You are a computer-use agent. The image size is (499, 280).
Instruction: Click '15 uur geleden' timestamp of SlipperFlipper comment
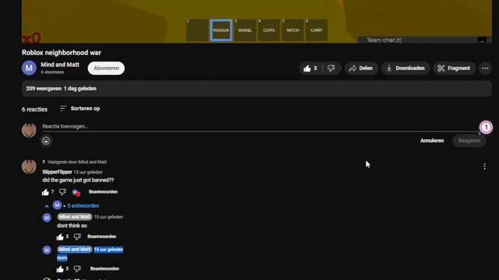pos(88,173)
